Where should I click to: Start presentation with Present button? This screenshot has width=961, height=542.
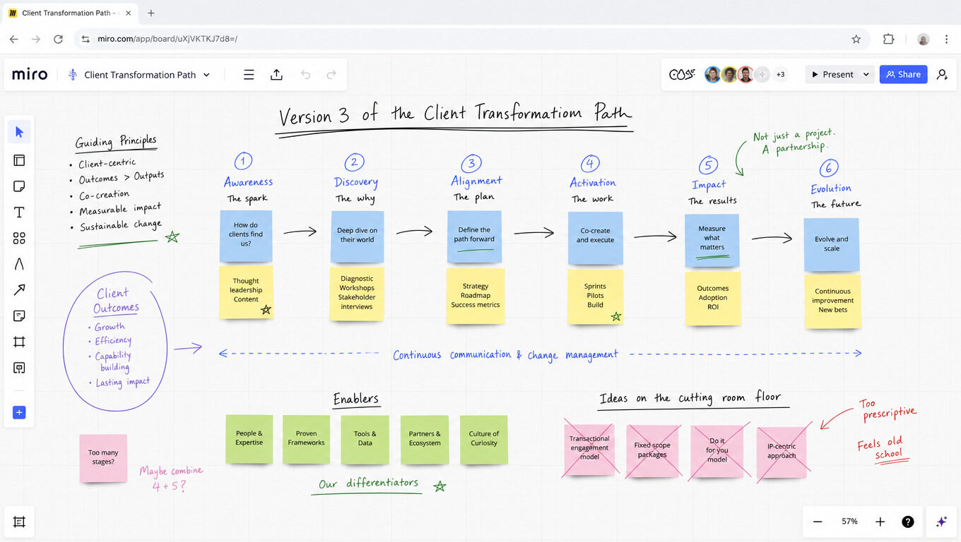click(832, 74)
